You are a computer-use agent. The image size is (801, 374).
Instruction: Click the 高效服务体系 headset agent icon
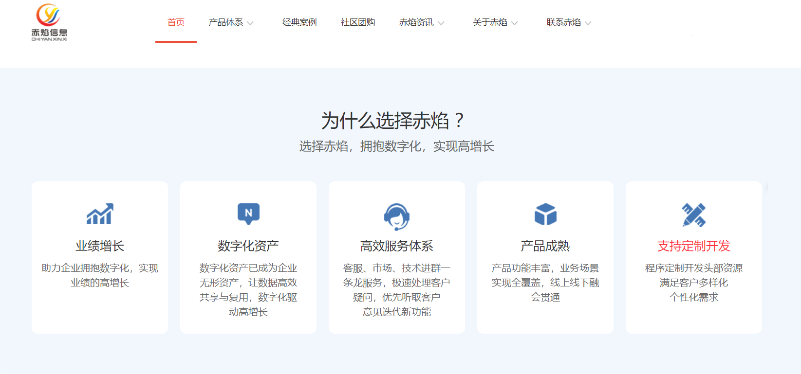click(397, 216)
